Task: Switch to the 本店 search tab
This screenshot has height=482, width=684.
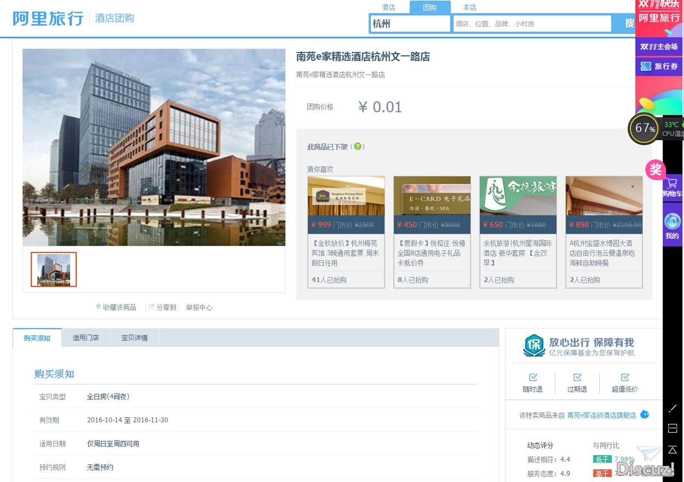Action: point(470,7)
